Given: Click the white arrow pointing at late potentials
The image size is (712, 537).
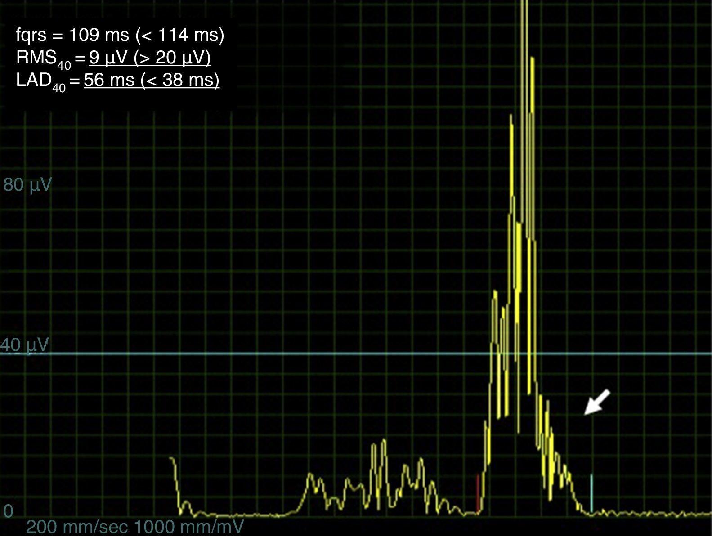Looking at the screenshot, I should point(597,402).
